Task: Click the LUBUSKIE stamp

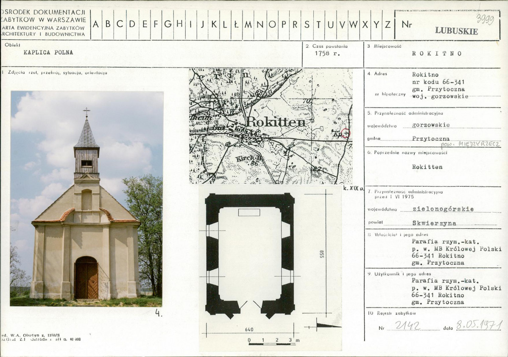Action: (457, 31)
